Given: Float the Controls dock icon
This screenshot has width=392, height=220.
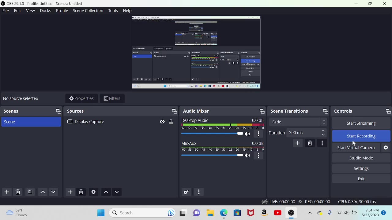Looking at the screenshot, I should click(x=388, y=111).
